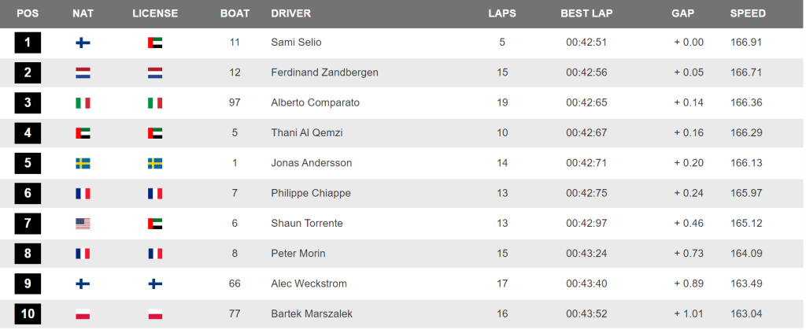806x330 pixels.
Task: Click Ferdinand Zandbergen's Netherlands license flag
Action: coord(155,73)
